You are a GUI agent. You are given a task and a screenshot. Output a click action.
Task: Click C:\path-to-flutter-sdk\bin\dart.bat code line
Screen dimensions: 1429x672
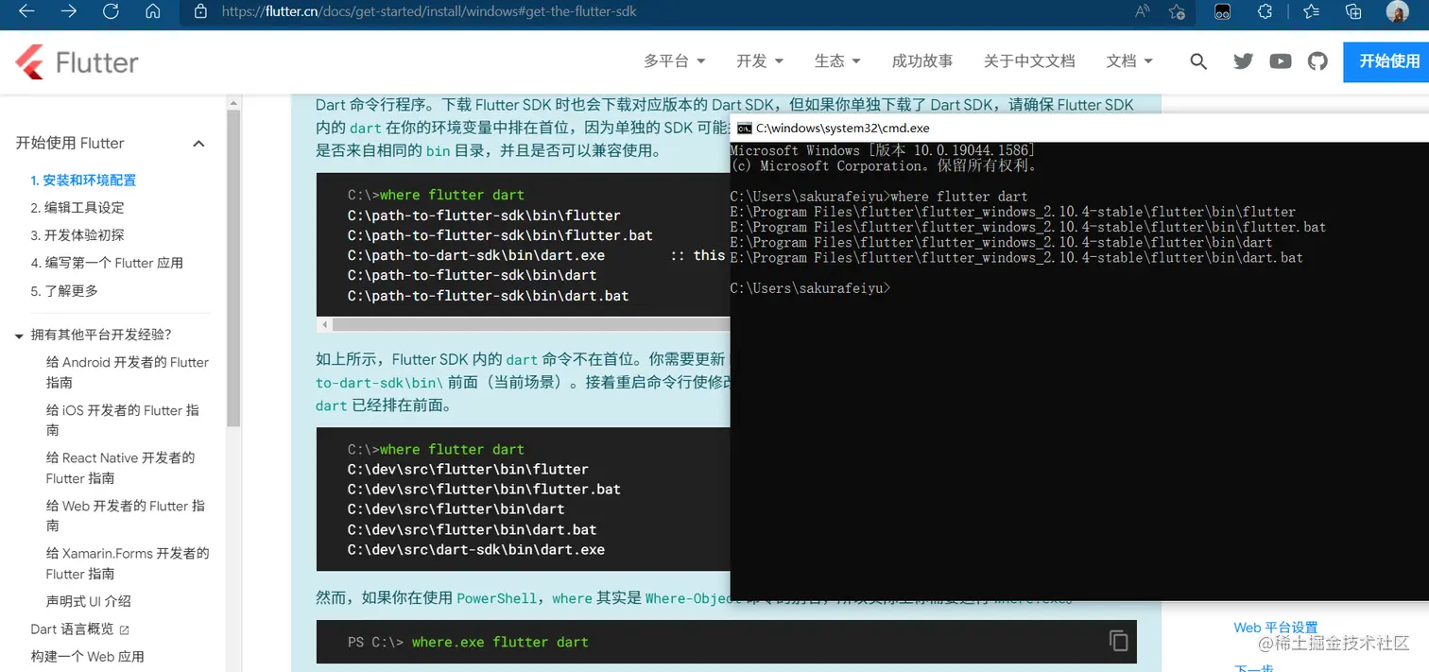[488, 296]
